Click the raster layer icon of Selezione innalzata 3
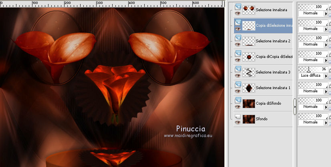Image resolution: width=331 pixels, height=167 pixels. [238, 69]
